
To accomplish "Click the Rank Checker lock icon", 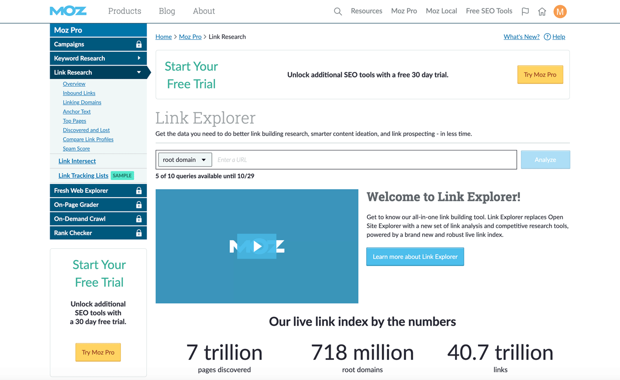I will click(138, 233).
